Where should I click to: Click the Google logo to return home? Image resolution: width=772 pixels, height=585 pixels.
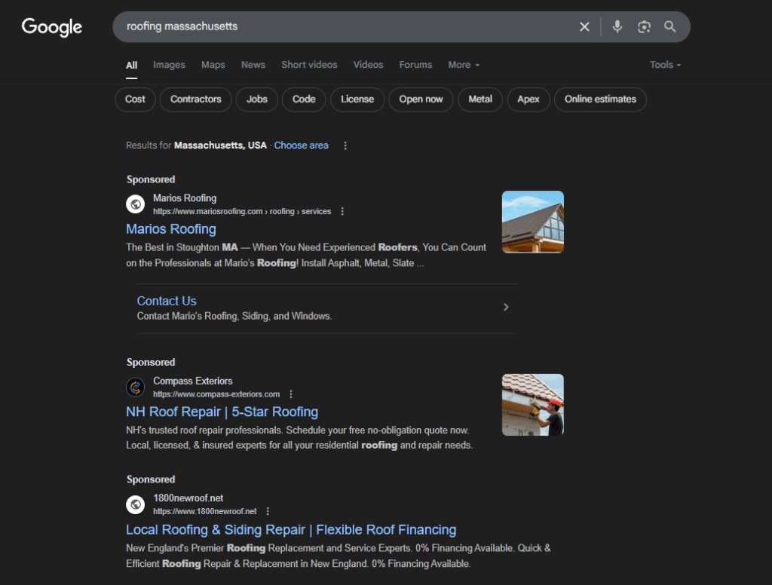pyautogui.click(x=51, y=27)
